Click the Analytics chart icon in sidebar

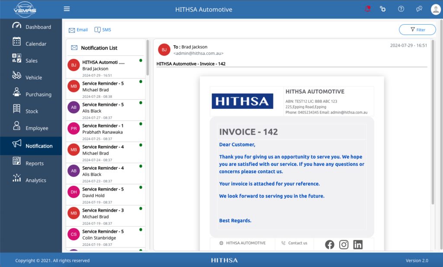pyautogui.click(x=17, y=178)
